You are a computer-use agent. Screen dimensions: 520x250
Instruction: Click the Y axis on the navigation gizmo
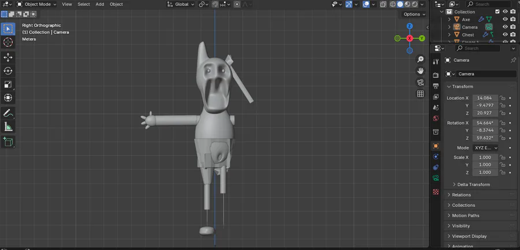[x=422, y=39]
